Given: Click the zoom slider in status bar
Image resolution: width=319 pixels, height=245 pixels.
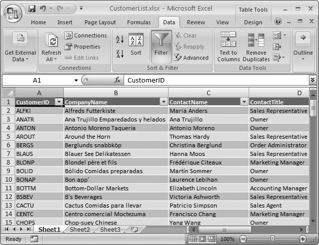Looking at the screenshot, I should pos(273,239).
